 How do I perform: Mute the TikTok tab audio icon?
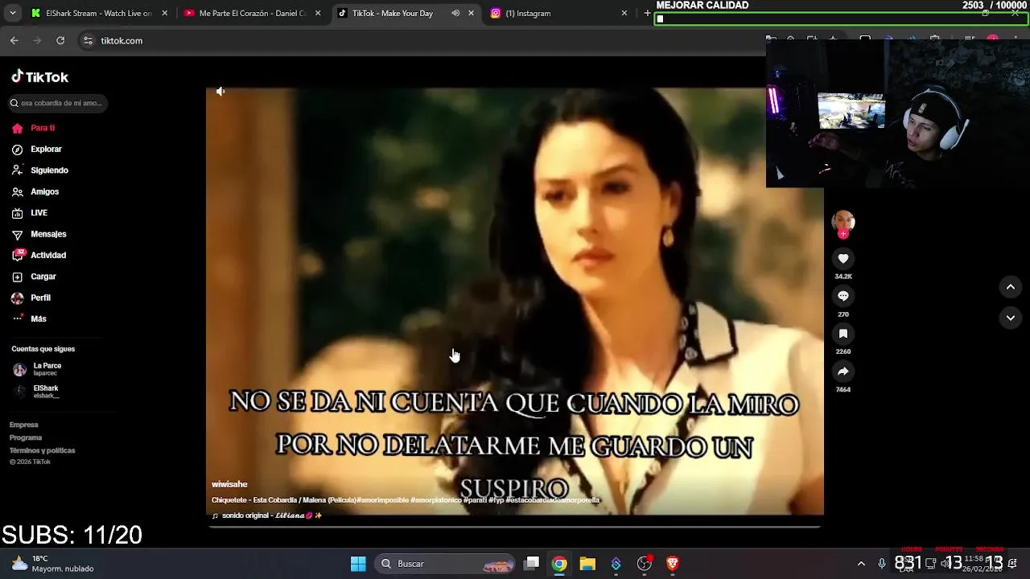[x=455, y=13]
